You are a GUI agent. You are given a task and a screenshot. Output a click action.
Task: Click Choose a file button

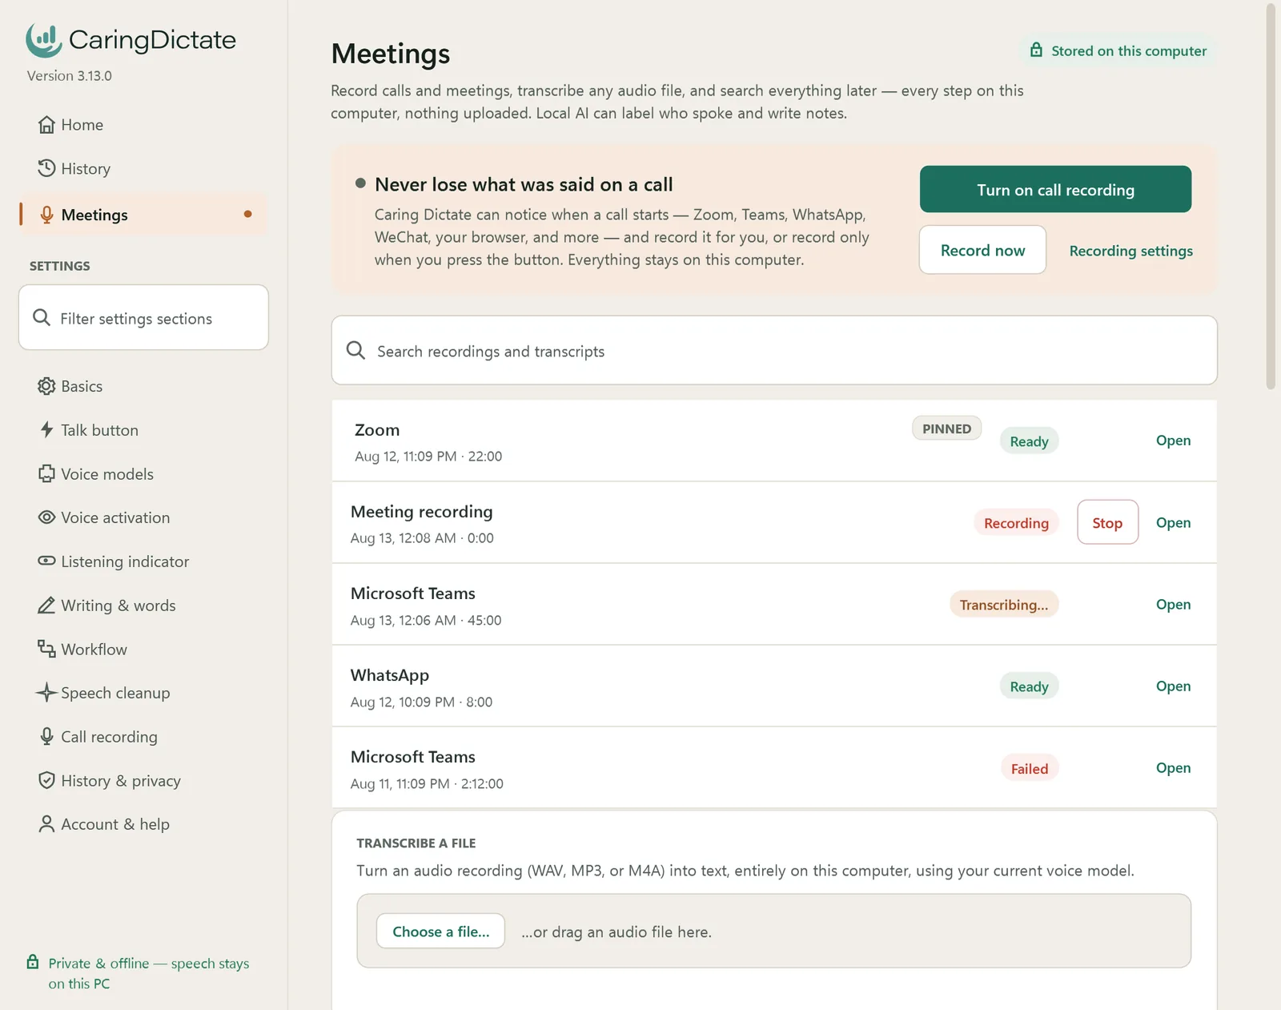[440, 931]
